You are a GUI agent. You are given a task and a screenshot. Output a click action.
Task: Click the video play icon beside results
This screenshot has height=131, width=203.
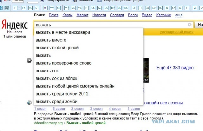coord(29,60)
